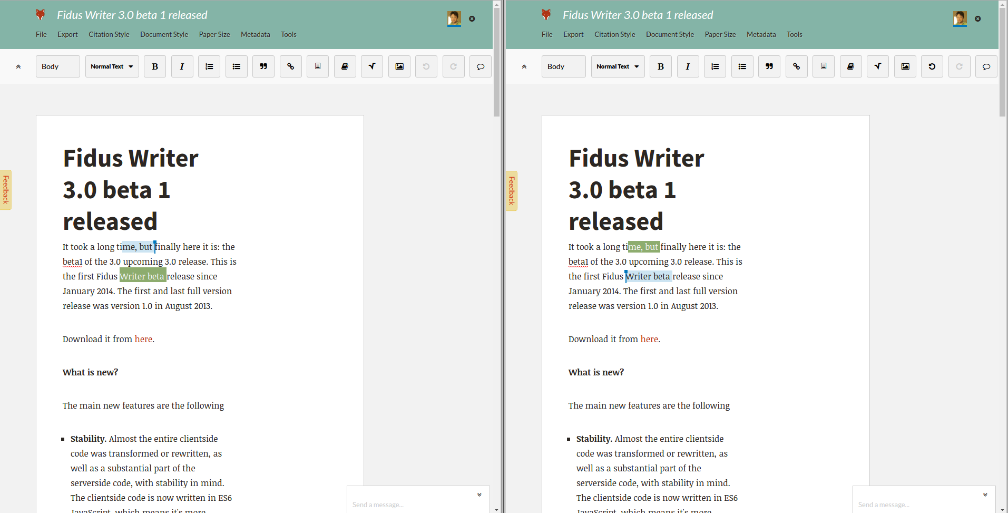Open Body section selector in left window

point(58,66)
